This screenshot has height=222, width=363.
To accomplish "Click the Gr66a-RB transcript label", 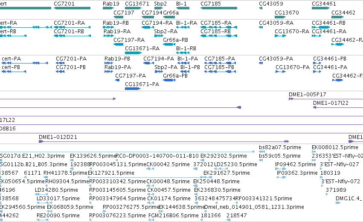I will [175, 40].
